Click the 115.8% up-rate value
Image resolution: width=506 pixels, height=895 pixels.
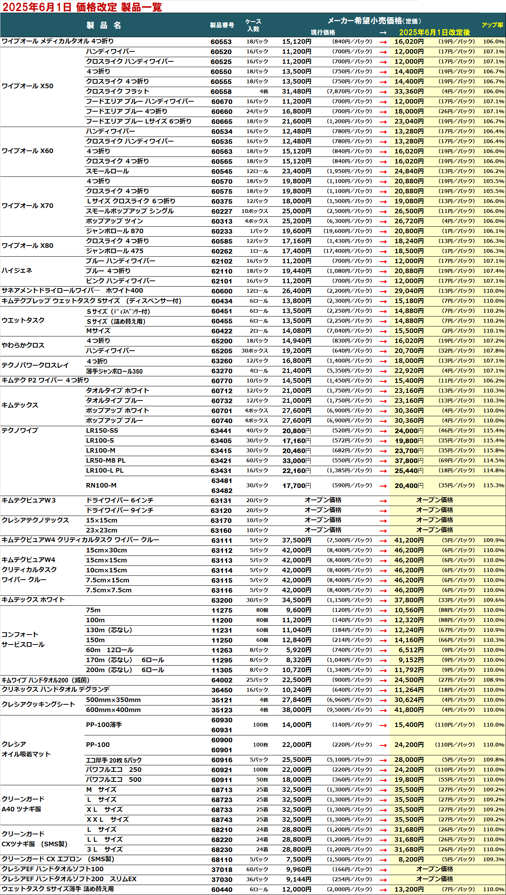(493, 451)
